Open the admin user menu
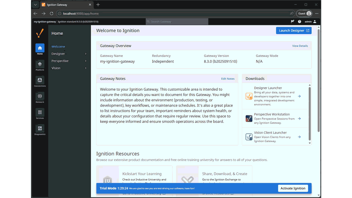This screenshot has height=198, width=352. (310, 21)
